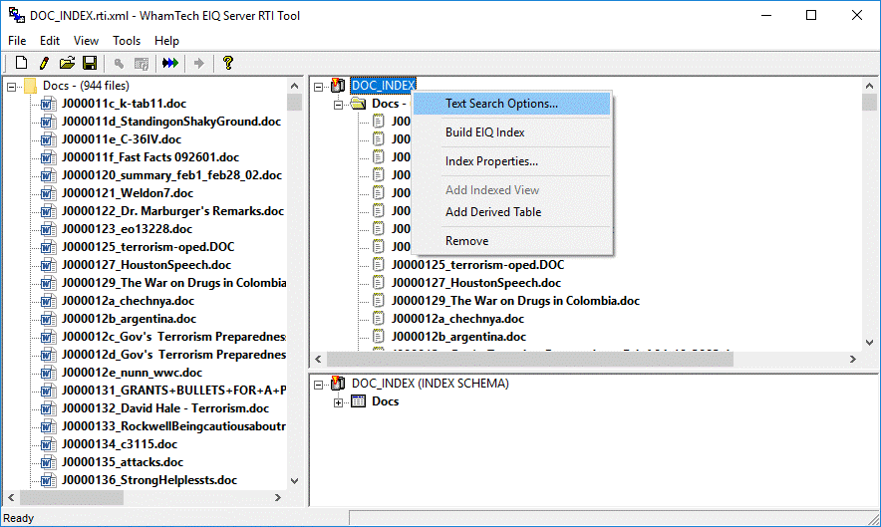Choose Build EIQ Index from context menu
Viewport: 881px width, 527px height.
(511, 132)
